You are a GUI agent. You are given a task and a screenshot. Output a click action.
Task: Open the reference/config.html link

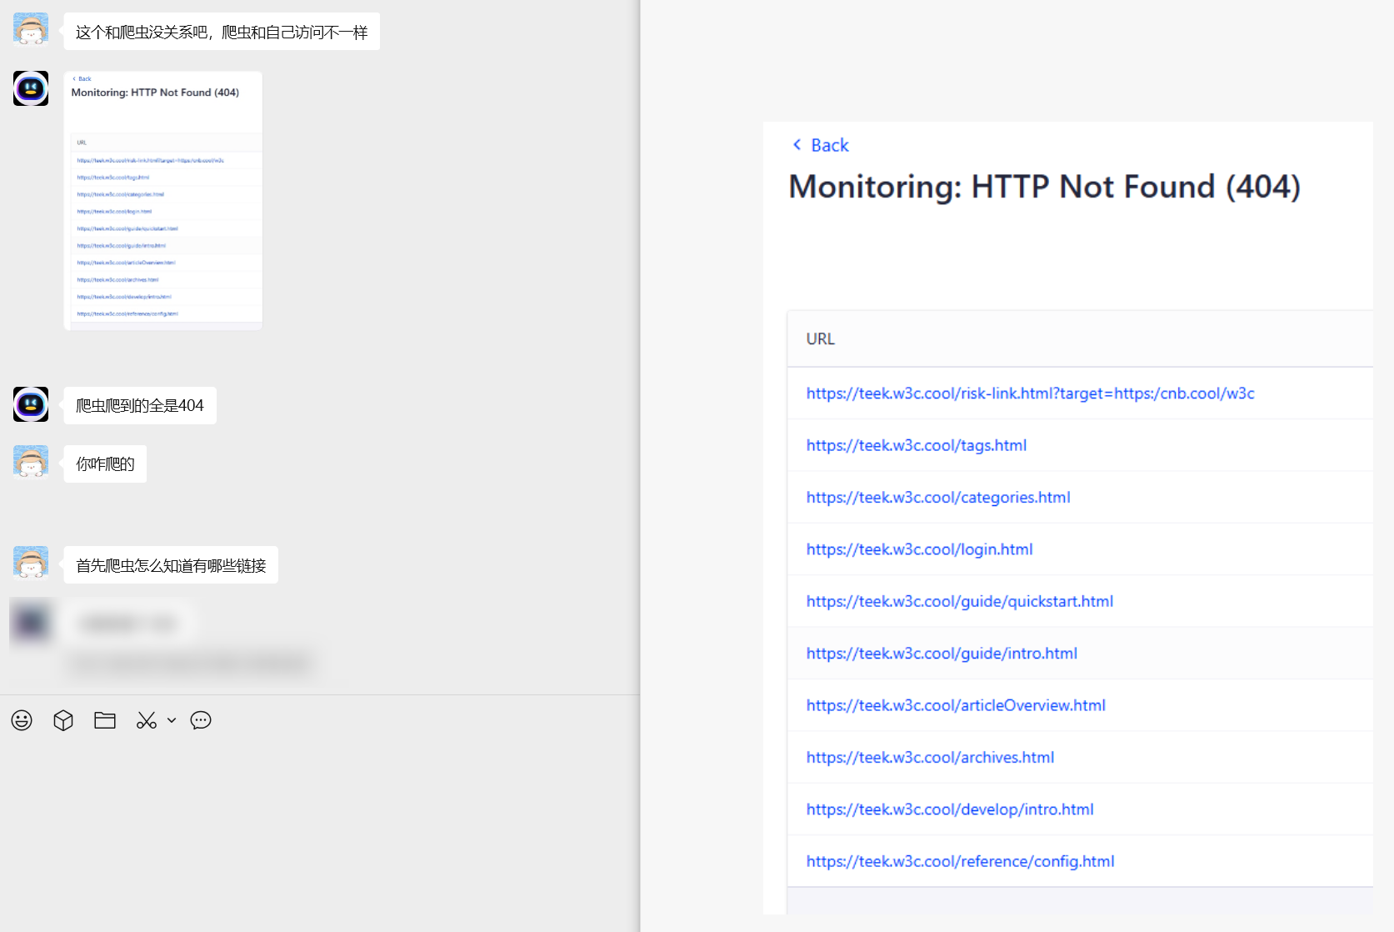[960, 861]
